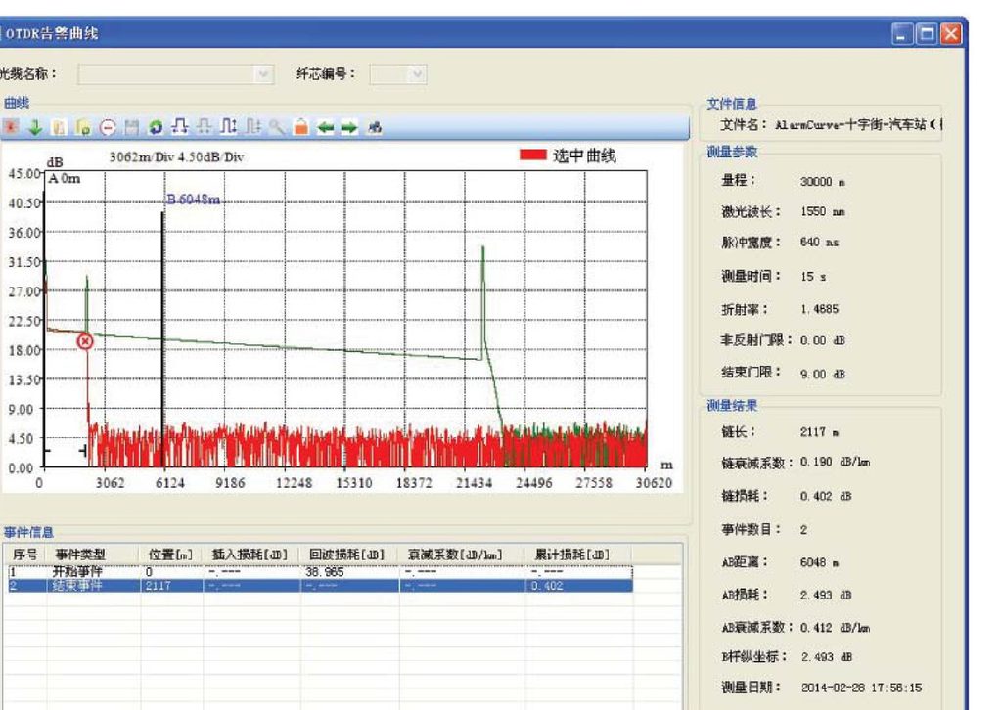Select event row 1 start event
The image size is (1002, 710).
320,572
